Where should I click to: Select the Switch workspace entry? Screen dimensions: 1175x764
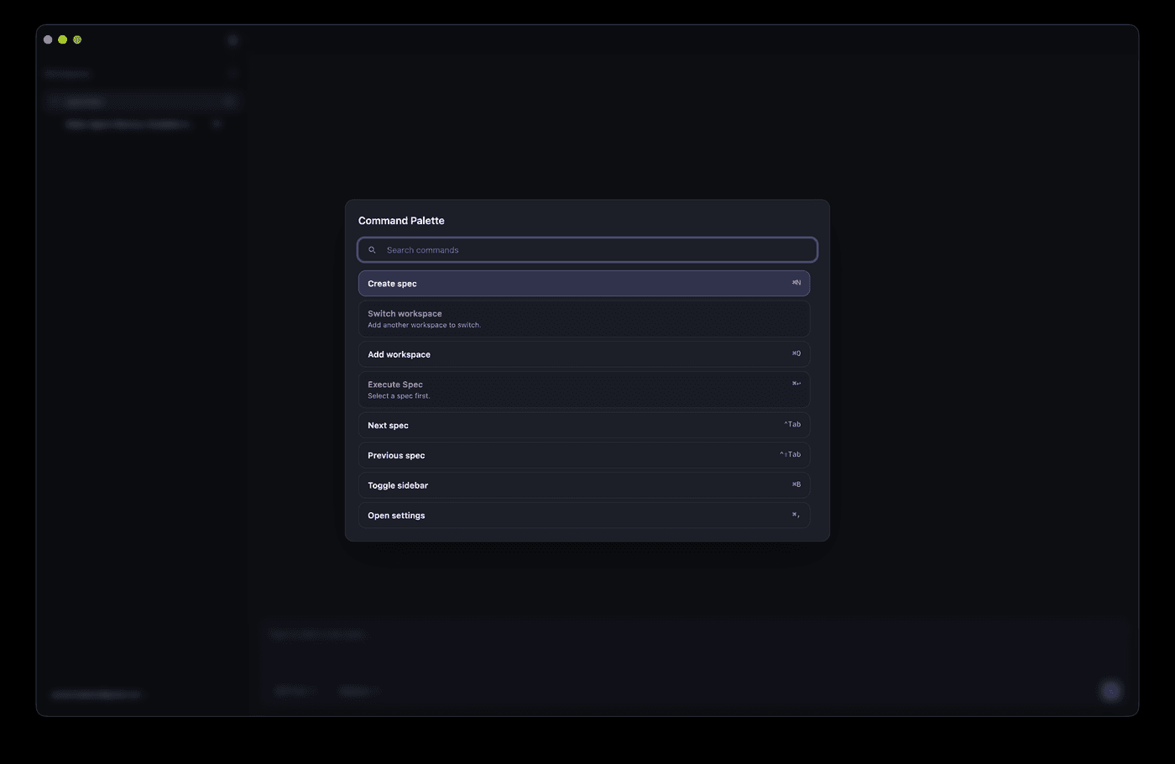(x=584, y=319)
